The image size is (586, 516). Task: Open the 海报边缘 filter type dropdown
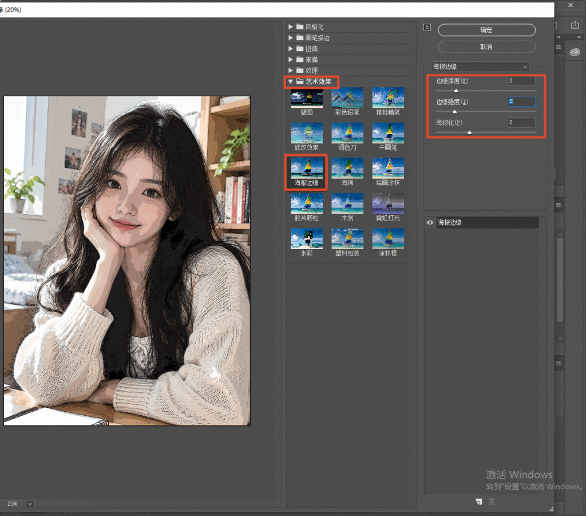[480, 66]
